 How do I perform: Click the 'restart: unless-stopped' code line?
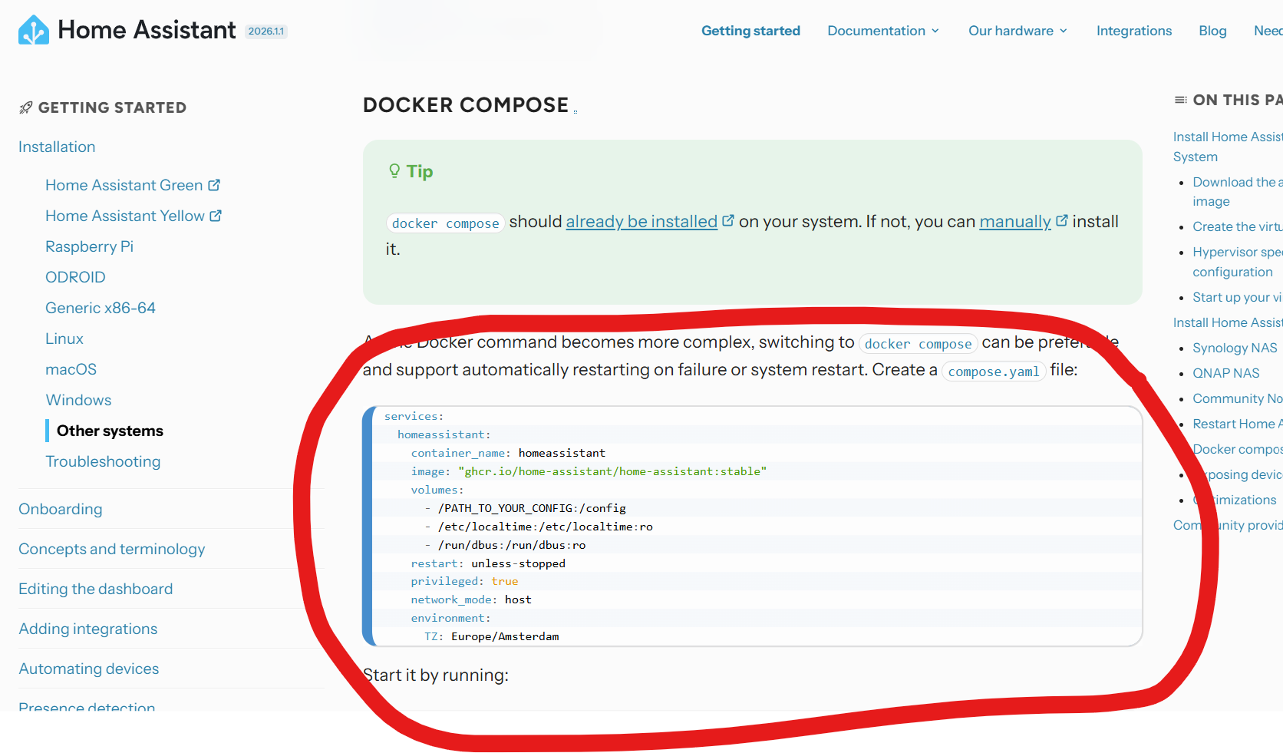click(x=488, y=563)
